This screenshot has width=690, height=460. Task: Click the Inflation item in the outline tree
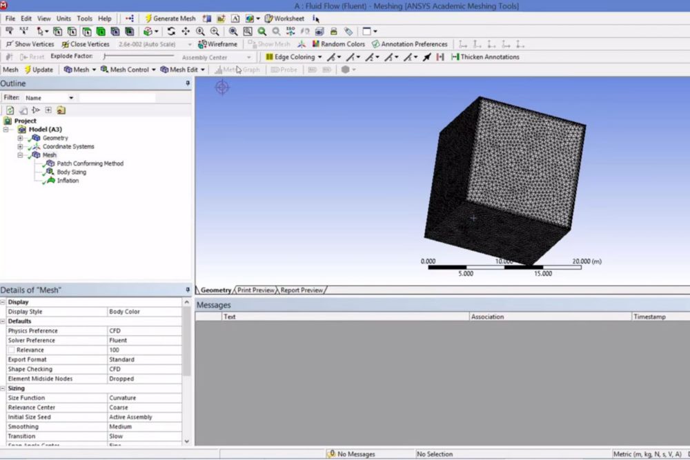pos(68,181)
